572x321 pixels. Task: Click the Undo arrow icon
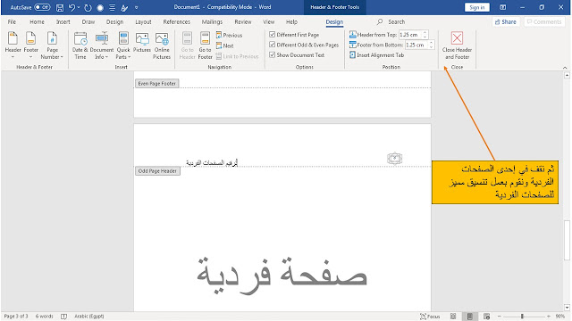tap(71, 8)
